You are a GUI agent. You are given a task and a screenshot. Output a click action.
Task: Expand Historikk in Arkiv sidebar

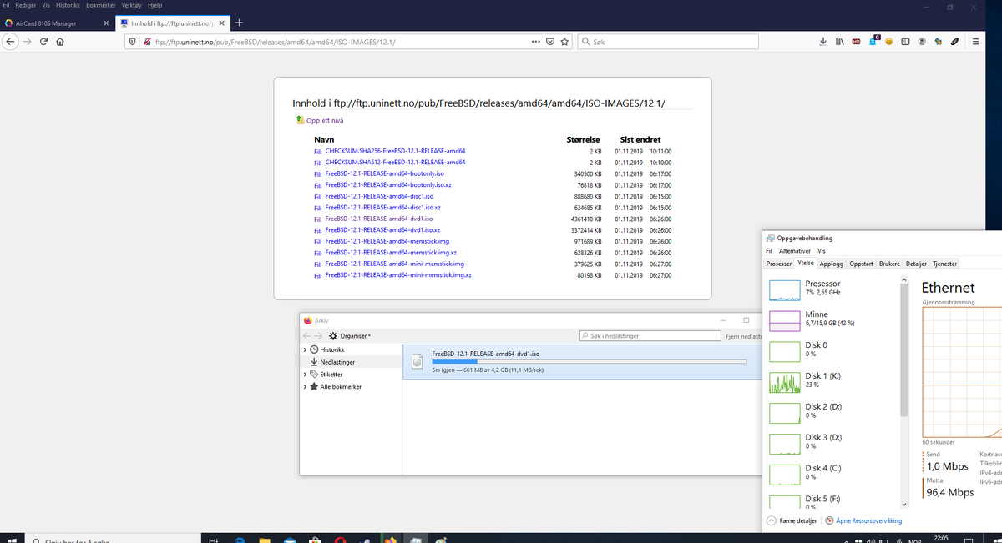(x=304, y=349)
